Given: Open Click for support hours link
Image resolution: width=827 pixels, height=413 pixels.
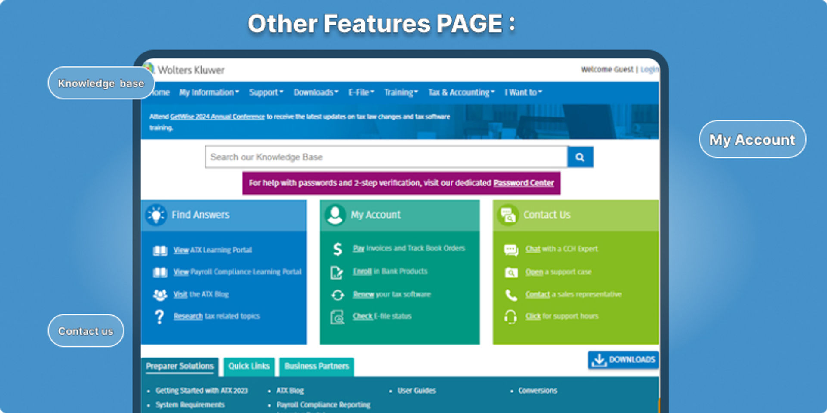Looking at the screenshot, I should 562,317.
